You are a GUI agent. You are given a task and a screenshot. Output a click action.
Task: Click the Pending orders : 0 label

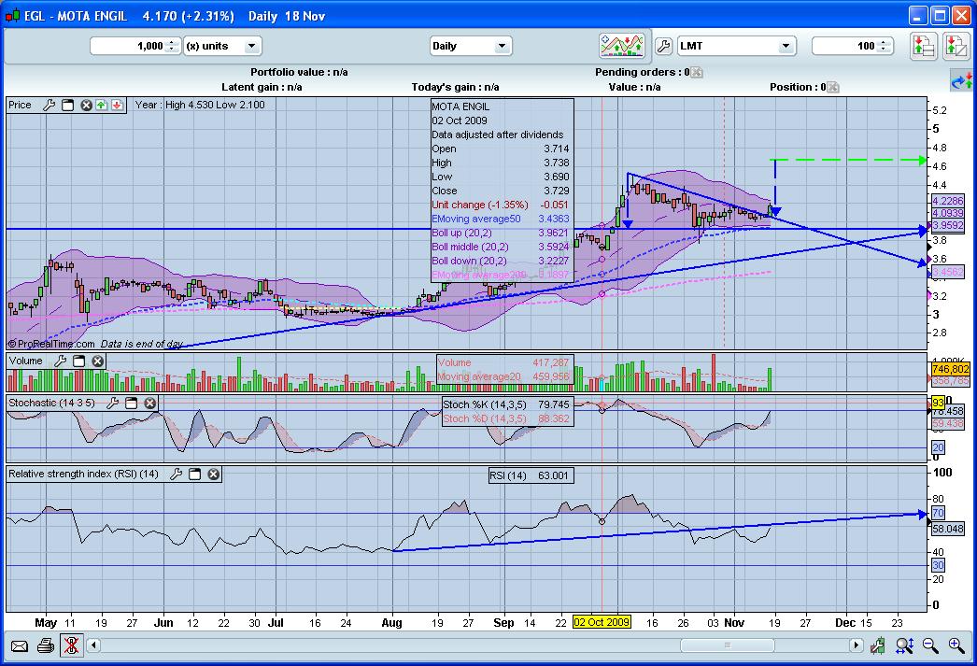click(x=643, y=72)
